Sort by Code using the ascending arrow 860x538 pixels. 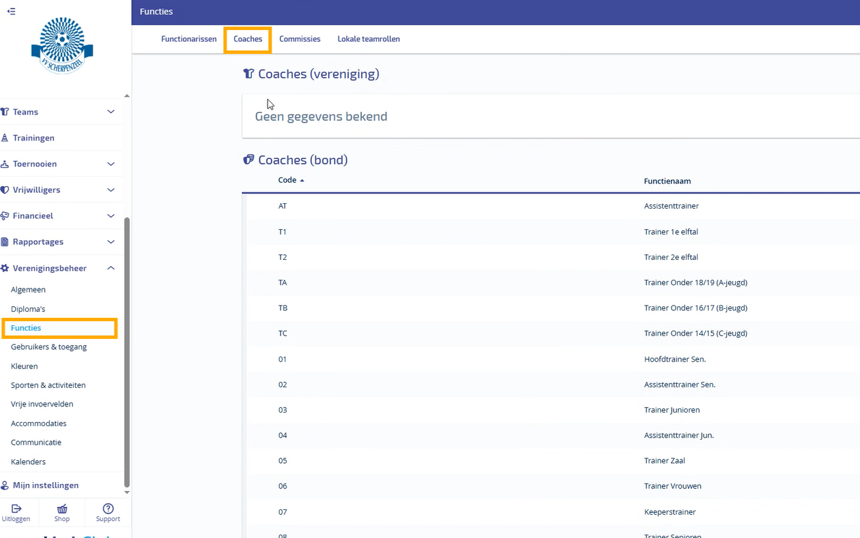click(x=302, y=181)
